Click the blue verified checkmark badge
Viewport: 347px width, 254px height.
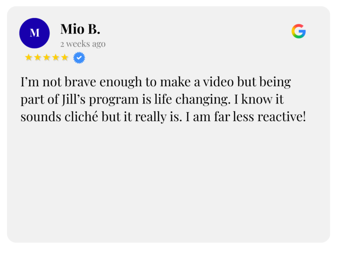pos(79,58)
